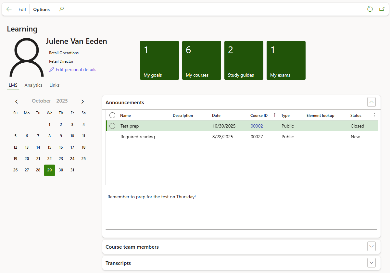Open the search magnifier in toolbar
This screenshot has width=390, height=273.
point(61,9)
